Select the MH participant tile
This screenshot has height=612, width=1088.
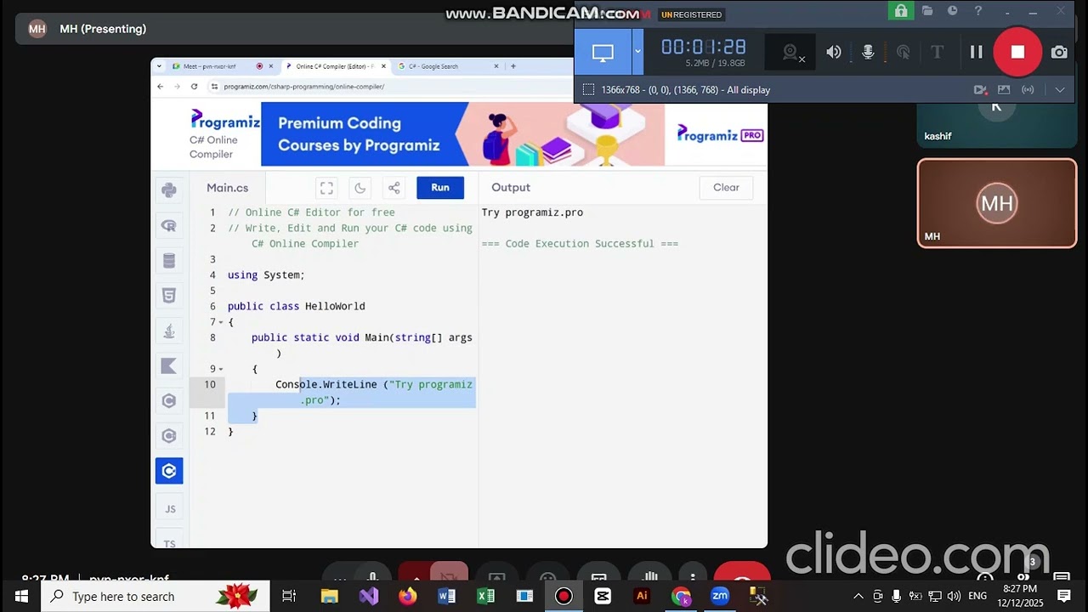997,203
